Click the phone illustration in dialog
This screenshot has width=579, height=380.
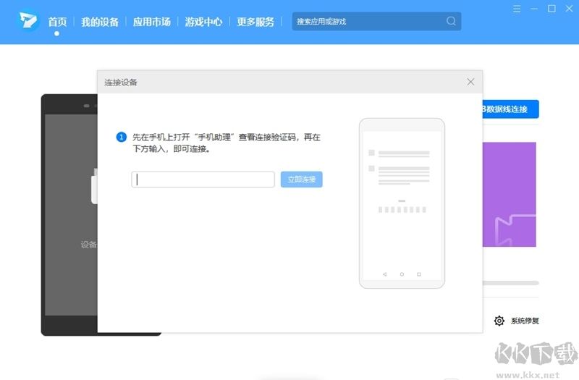point(402,203)
